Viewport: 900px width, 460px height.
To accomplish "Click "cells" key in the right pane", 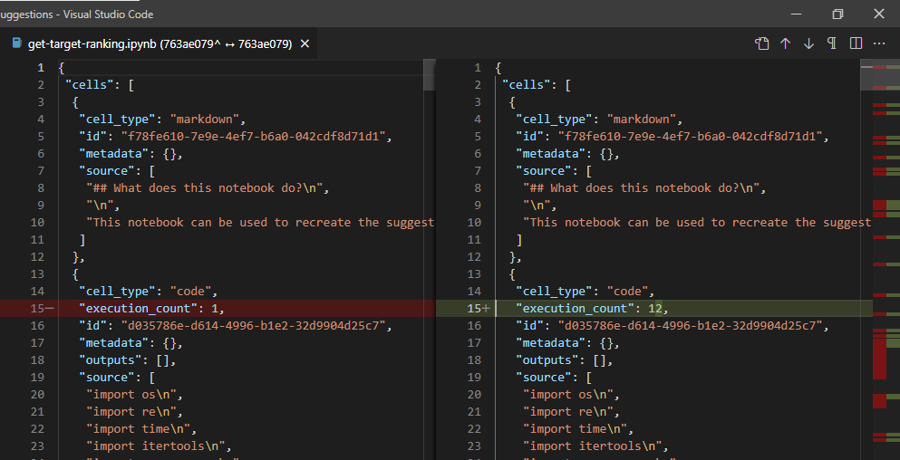I will click(527, 85).
